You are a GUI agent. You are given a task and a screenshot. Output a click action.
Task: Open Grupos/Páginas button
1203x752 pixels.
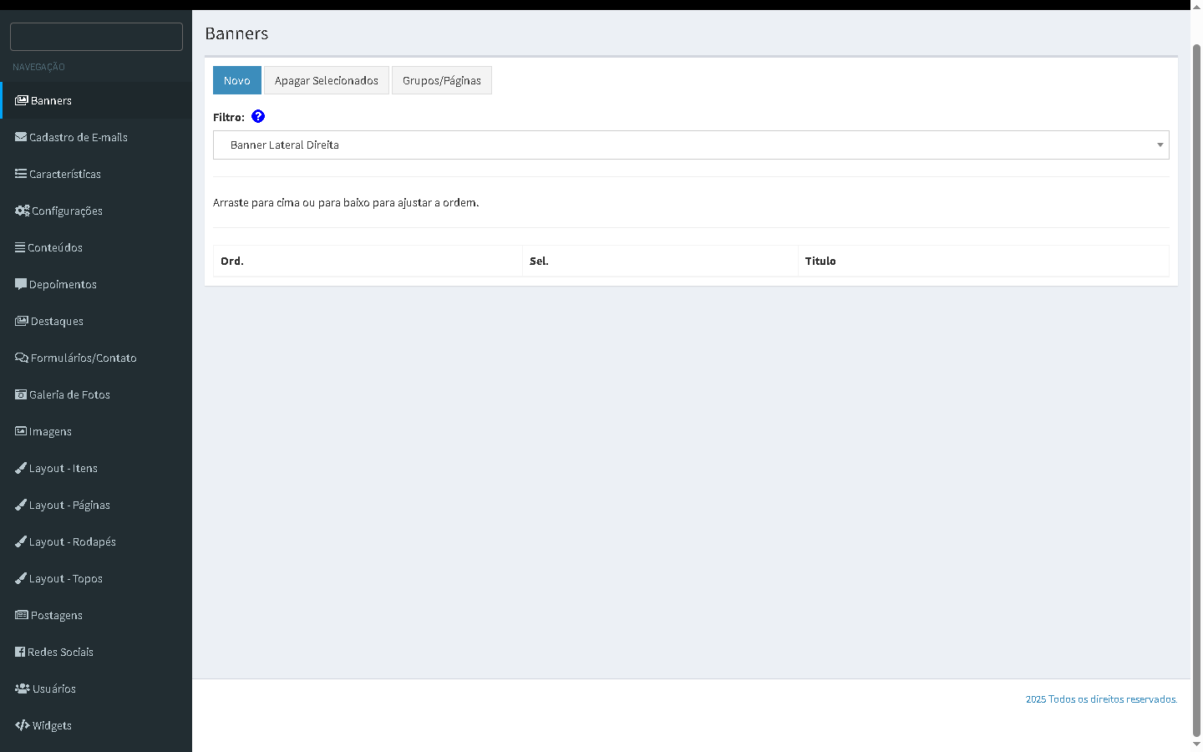click(x=441, y=80)
